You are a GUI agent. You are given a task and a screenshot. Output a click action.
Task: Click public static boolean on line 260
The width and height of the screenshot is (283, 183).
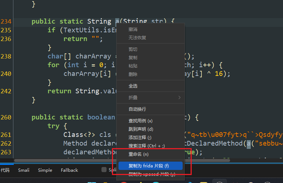point(73,117)
